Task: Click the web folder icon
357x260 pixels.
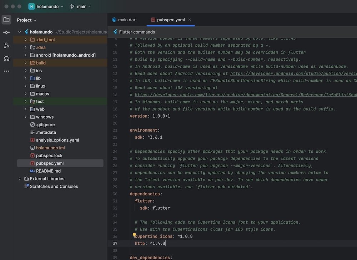Action: click(32, 109)
